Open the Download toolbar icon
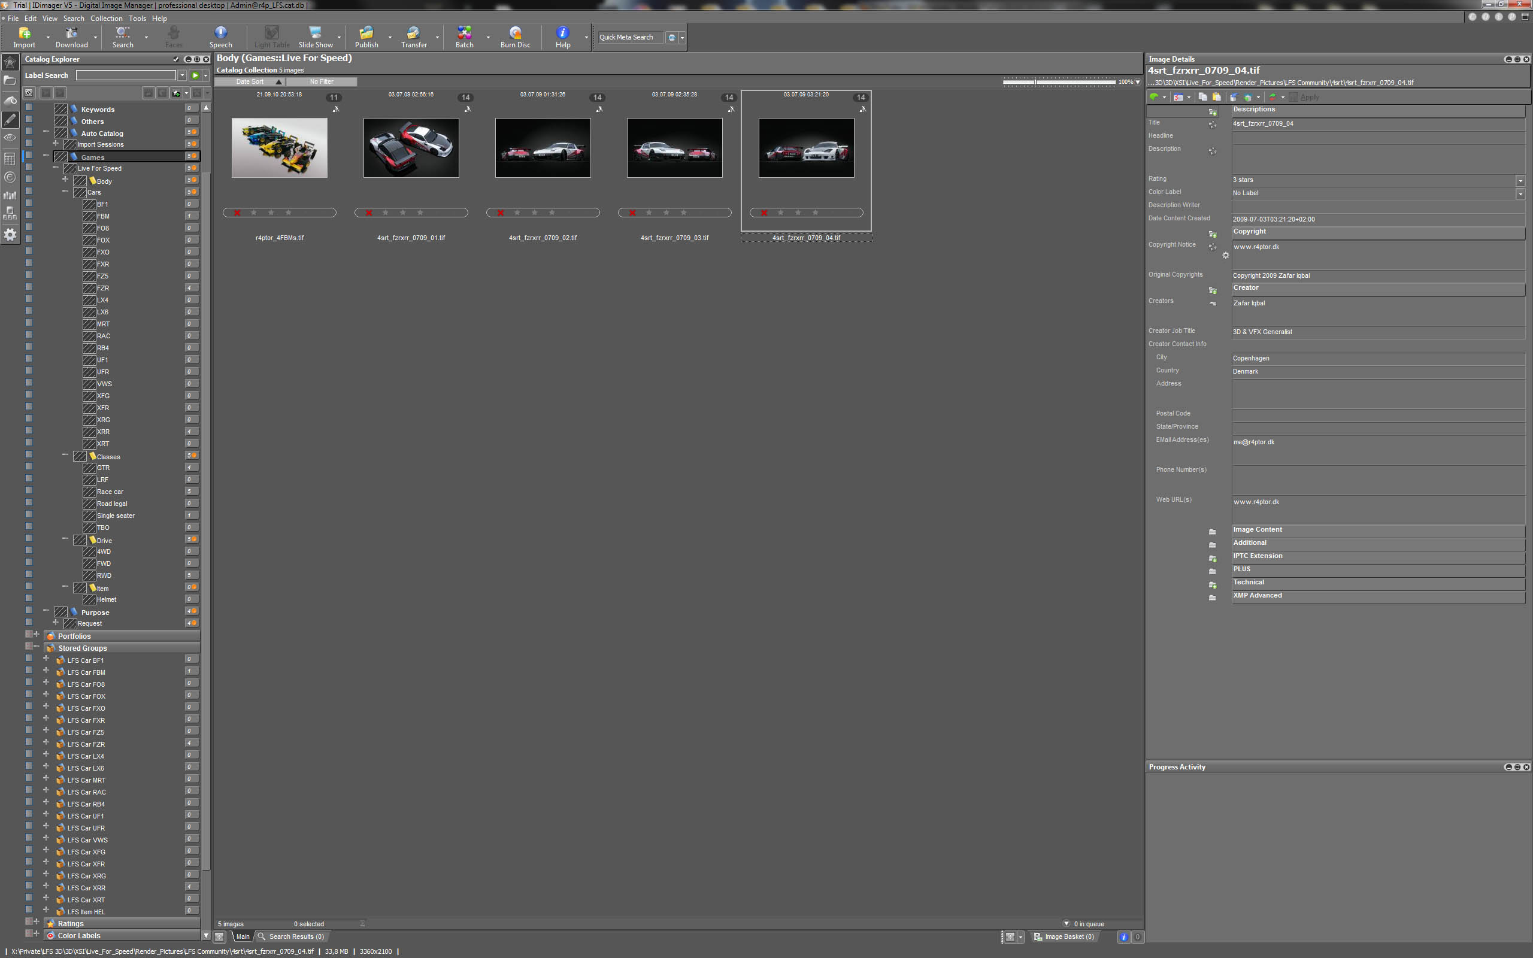This screenshot has width=1533, height=958. pyautogui.click(x=72, y=37)
